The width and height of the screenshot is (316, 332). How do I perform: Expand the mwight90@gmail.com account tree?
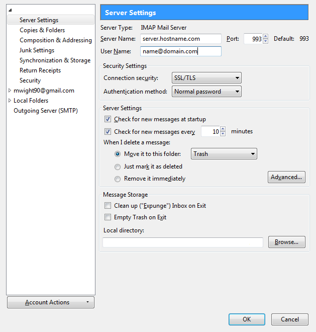pos(10,91)
